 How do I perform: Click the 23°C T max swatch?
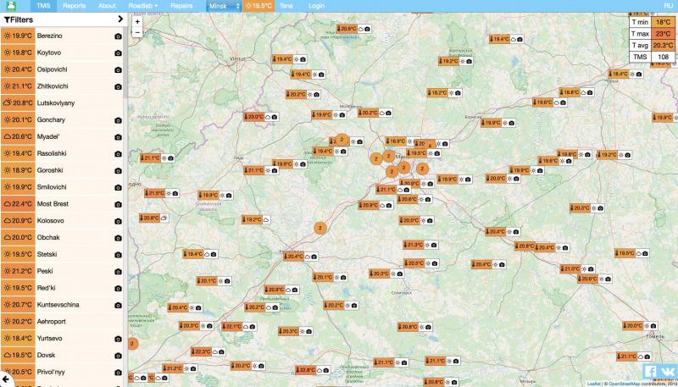coord(663,34)
